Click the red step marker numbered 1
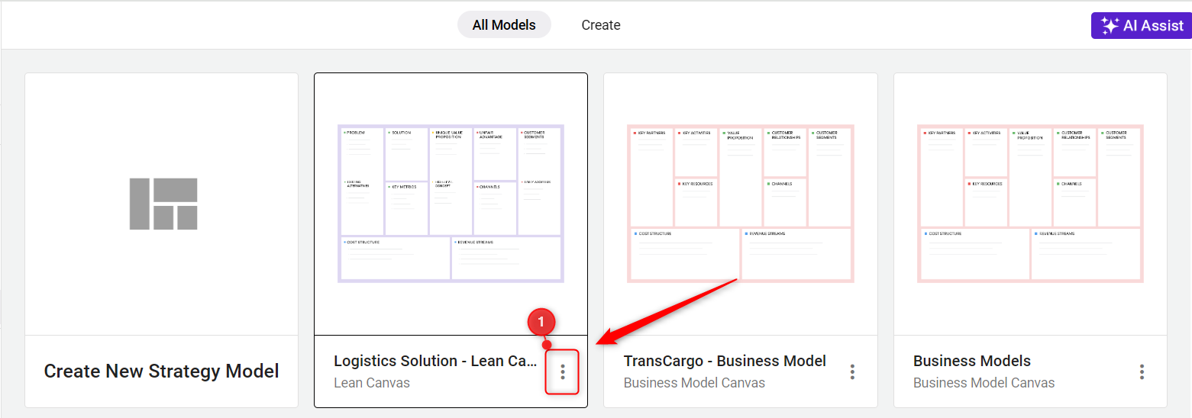This screenshot has height=418, width=1192. 541,323
